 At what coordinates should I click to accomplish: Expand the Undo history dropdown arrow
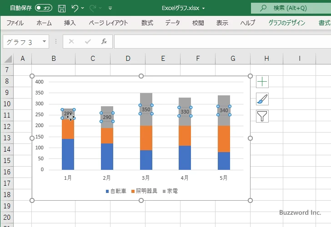point(83,8)
